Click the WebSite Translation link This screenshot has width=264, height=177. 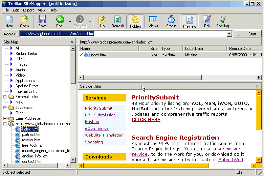[104, 135]
